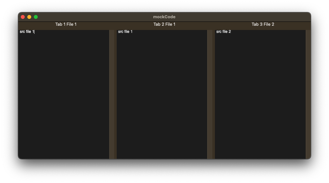Click tab bar gap between Tab 1 and Tab 2 labels
The width and height of the screenshot is (329, 183).
tap(115, 24)
